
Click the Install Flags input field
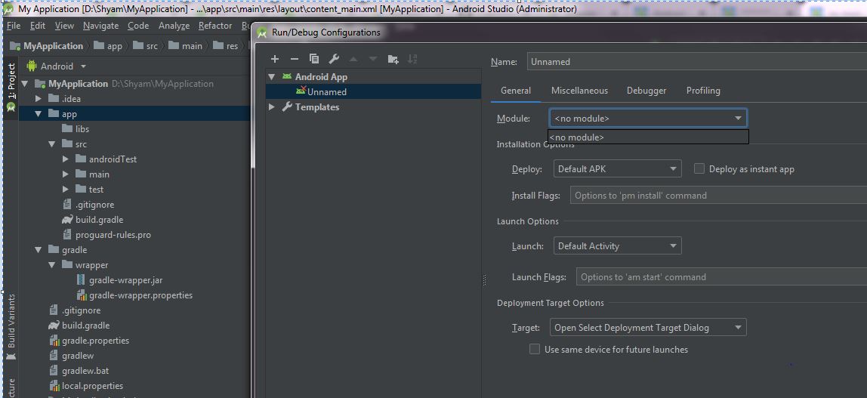click(717, 196)
